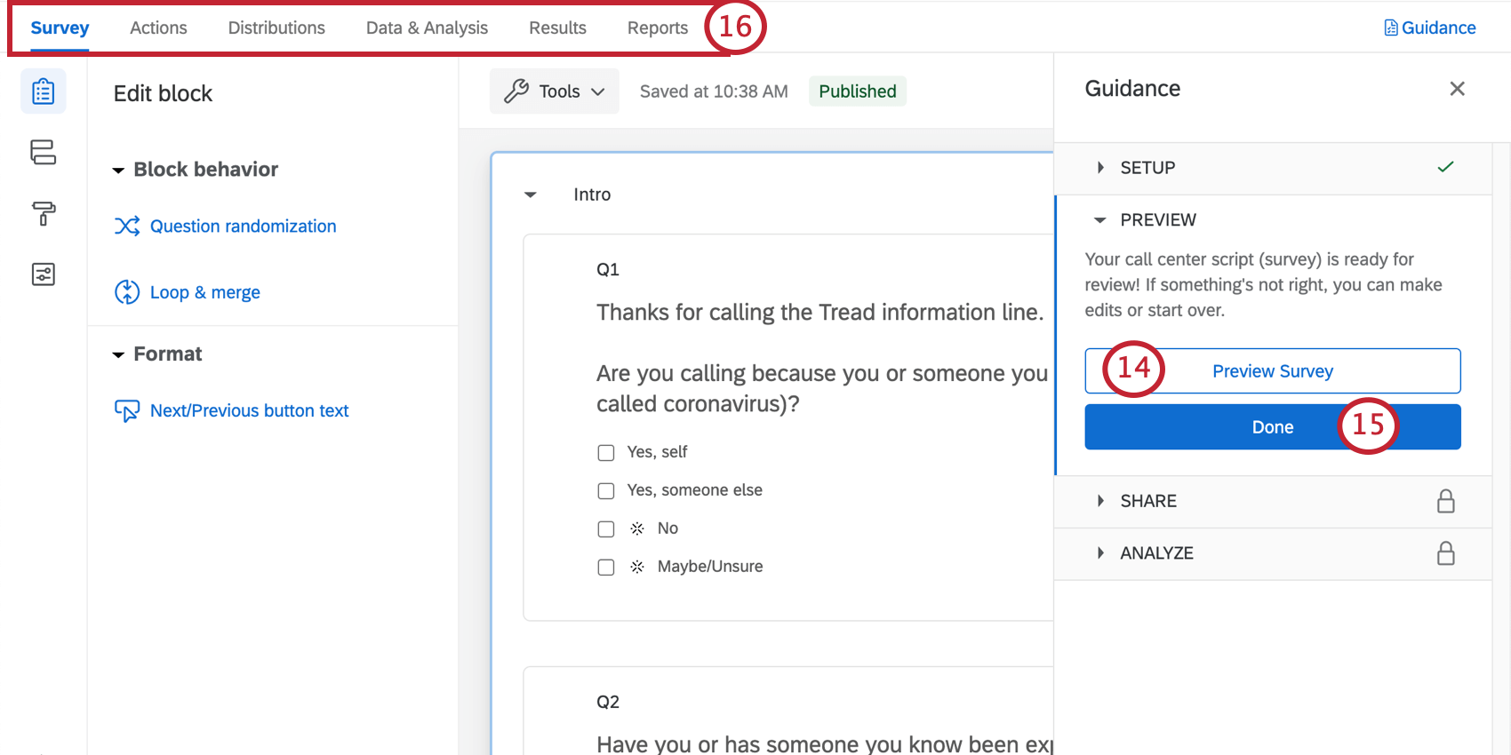
Task: Switch to the Distributions tab
Action: click(x=276, y=28)
